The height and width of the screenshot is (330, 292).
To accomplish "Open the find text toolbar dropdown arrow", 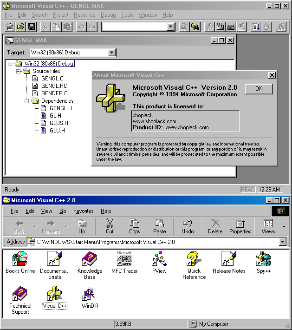I will click(x=171, y=27).
